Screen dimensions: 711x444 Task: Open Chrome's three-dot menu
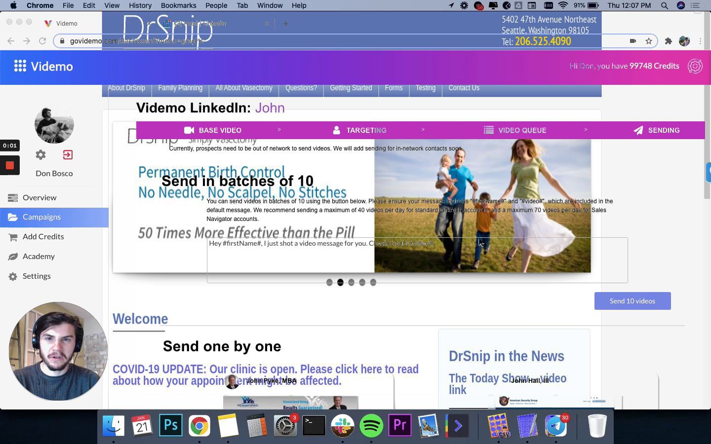click(700, 41)
